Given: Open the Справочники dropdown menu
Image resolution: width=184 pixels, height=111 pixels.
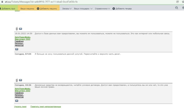Looking at the screenshot, I should [103, 9].
